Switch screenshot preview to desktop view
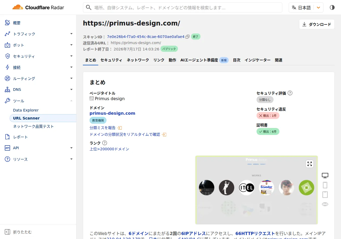This screenshot has height=239, width=341. (x=325, y=176)
